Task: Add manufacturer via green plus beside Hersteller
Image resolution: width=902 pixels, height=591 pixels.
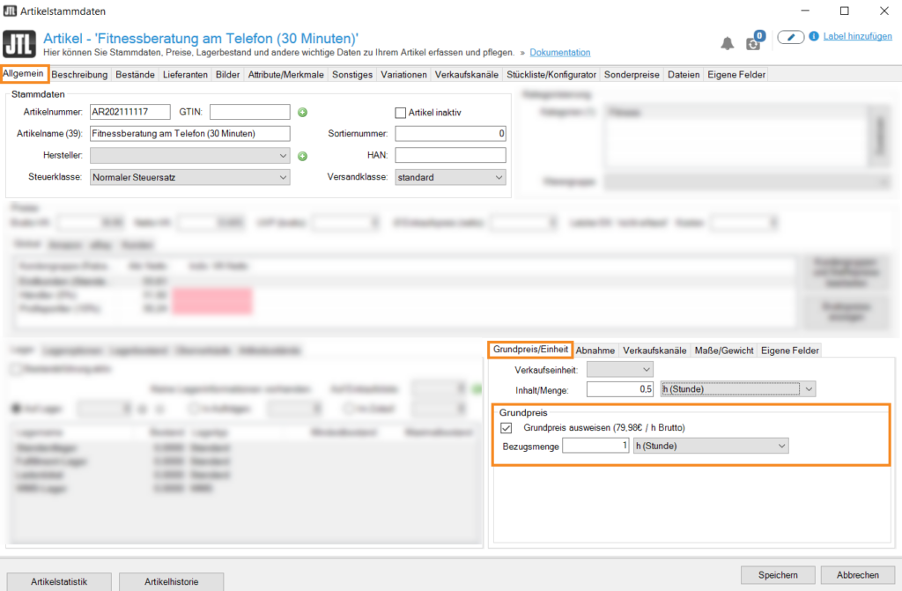Action: coord(301,156)
